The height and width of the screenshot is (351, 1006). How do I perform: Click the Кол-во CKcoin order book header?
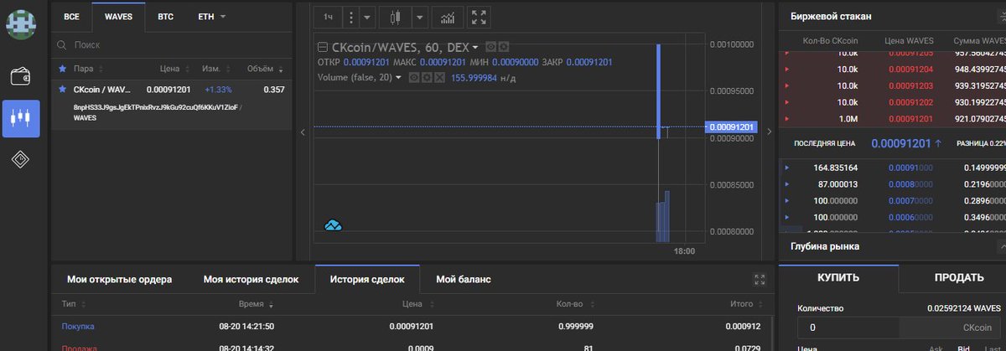click(830, 40)
